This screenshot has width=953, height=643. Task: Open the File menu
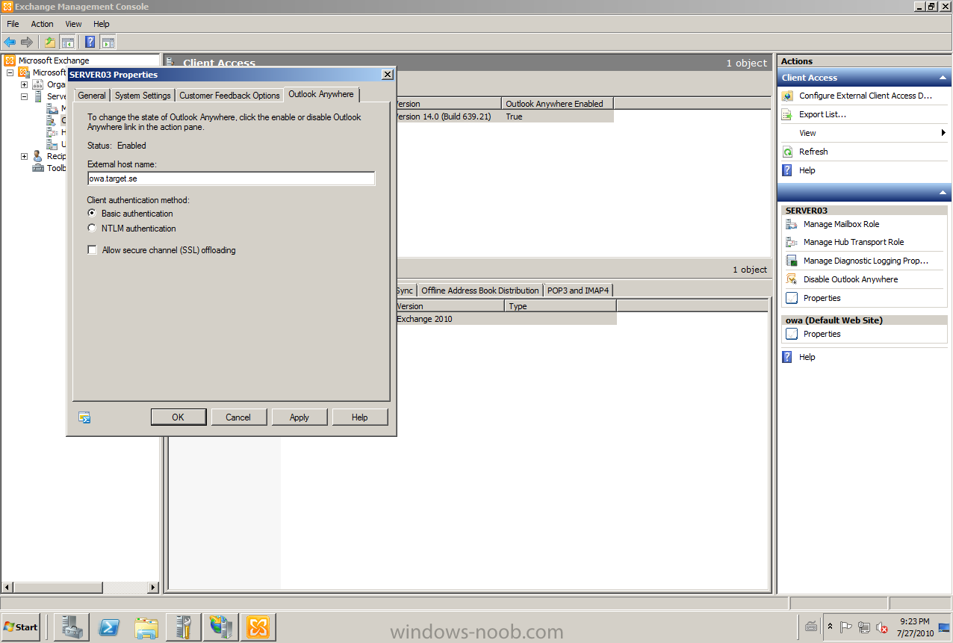point(13,24)
